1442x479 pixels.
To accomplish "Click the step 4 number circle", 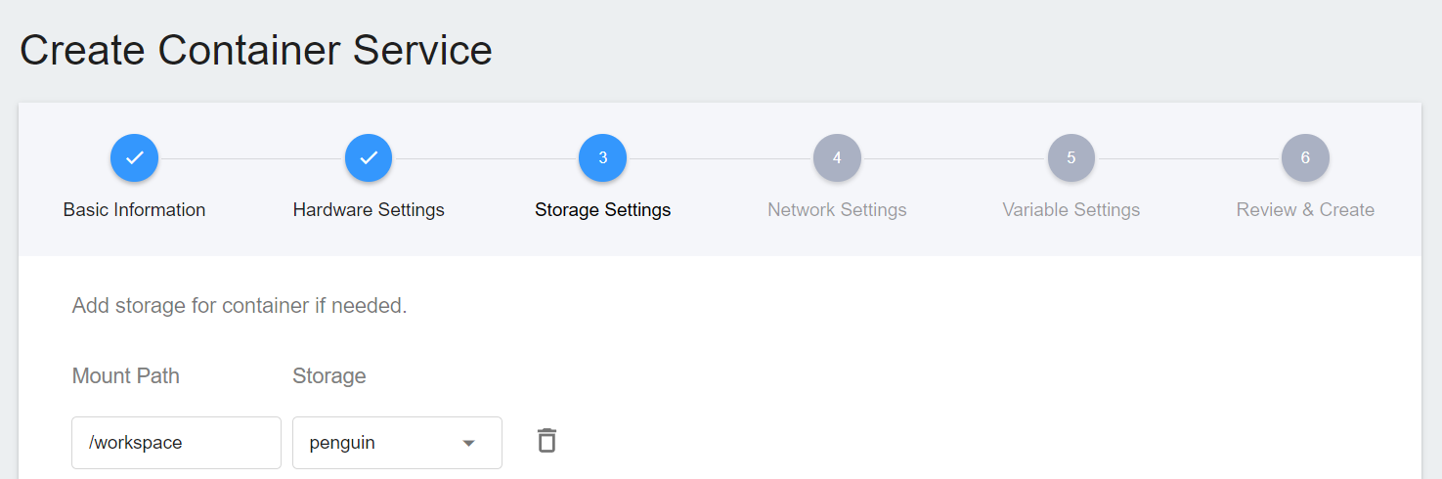I will (837, 158).
